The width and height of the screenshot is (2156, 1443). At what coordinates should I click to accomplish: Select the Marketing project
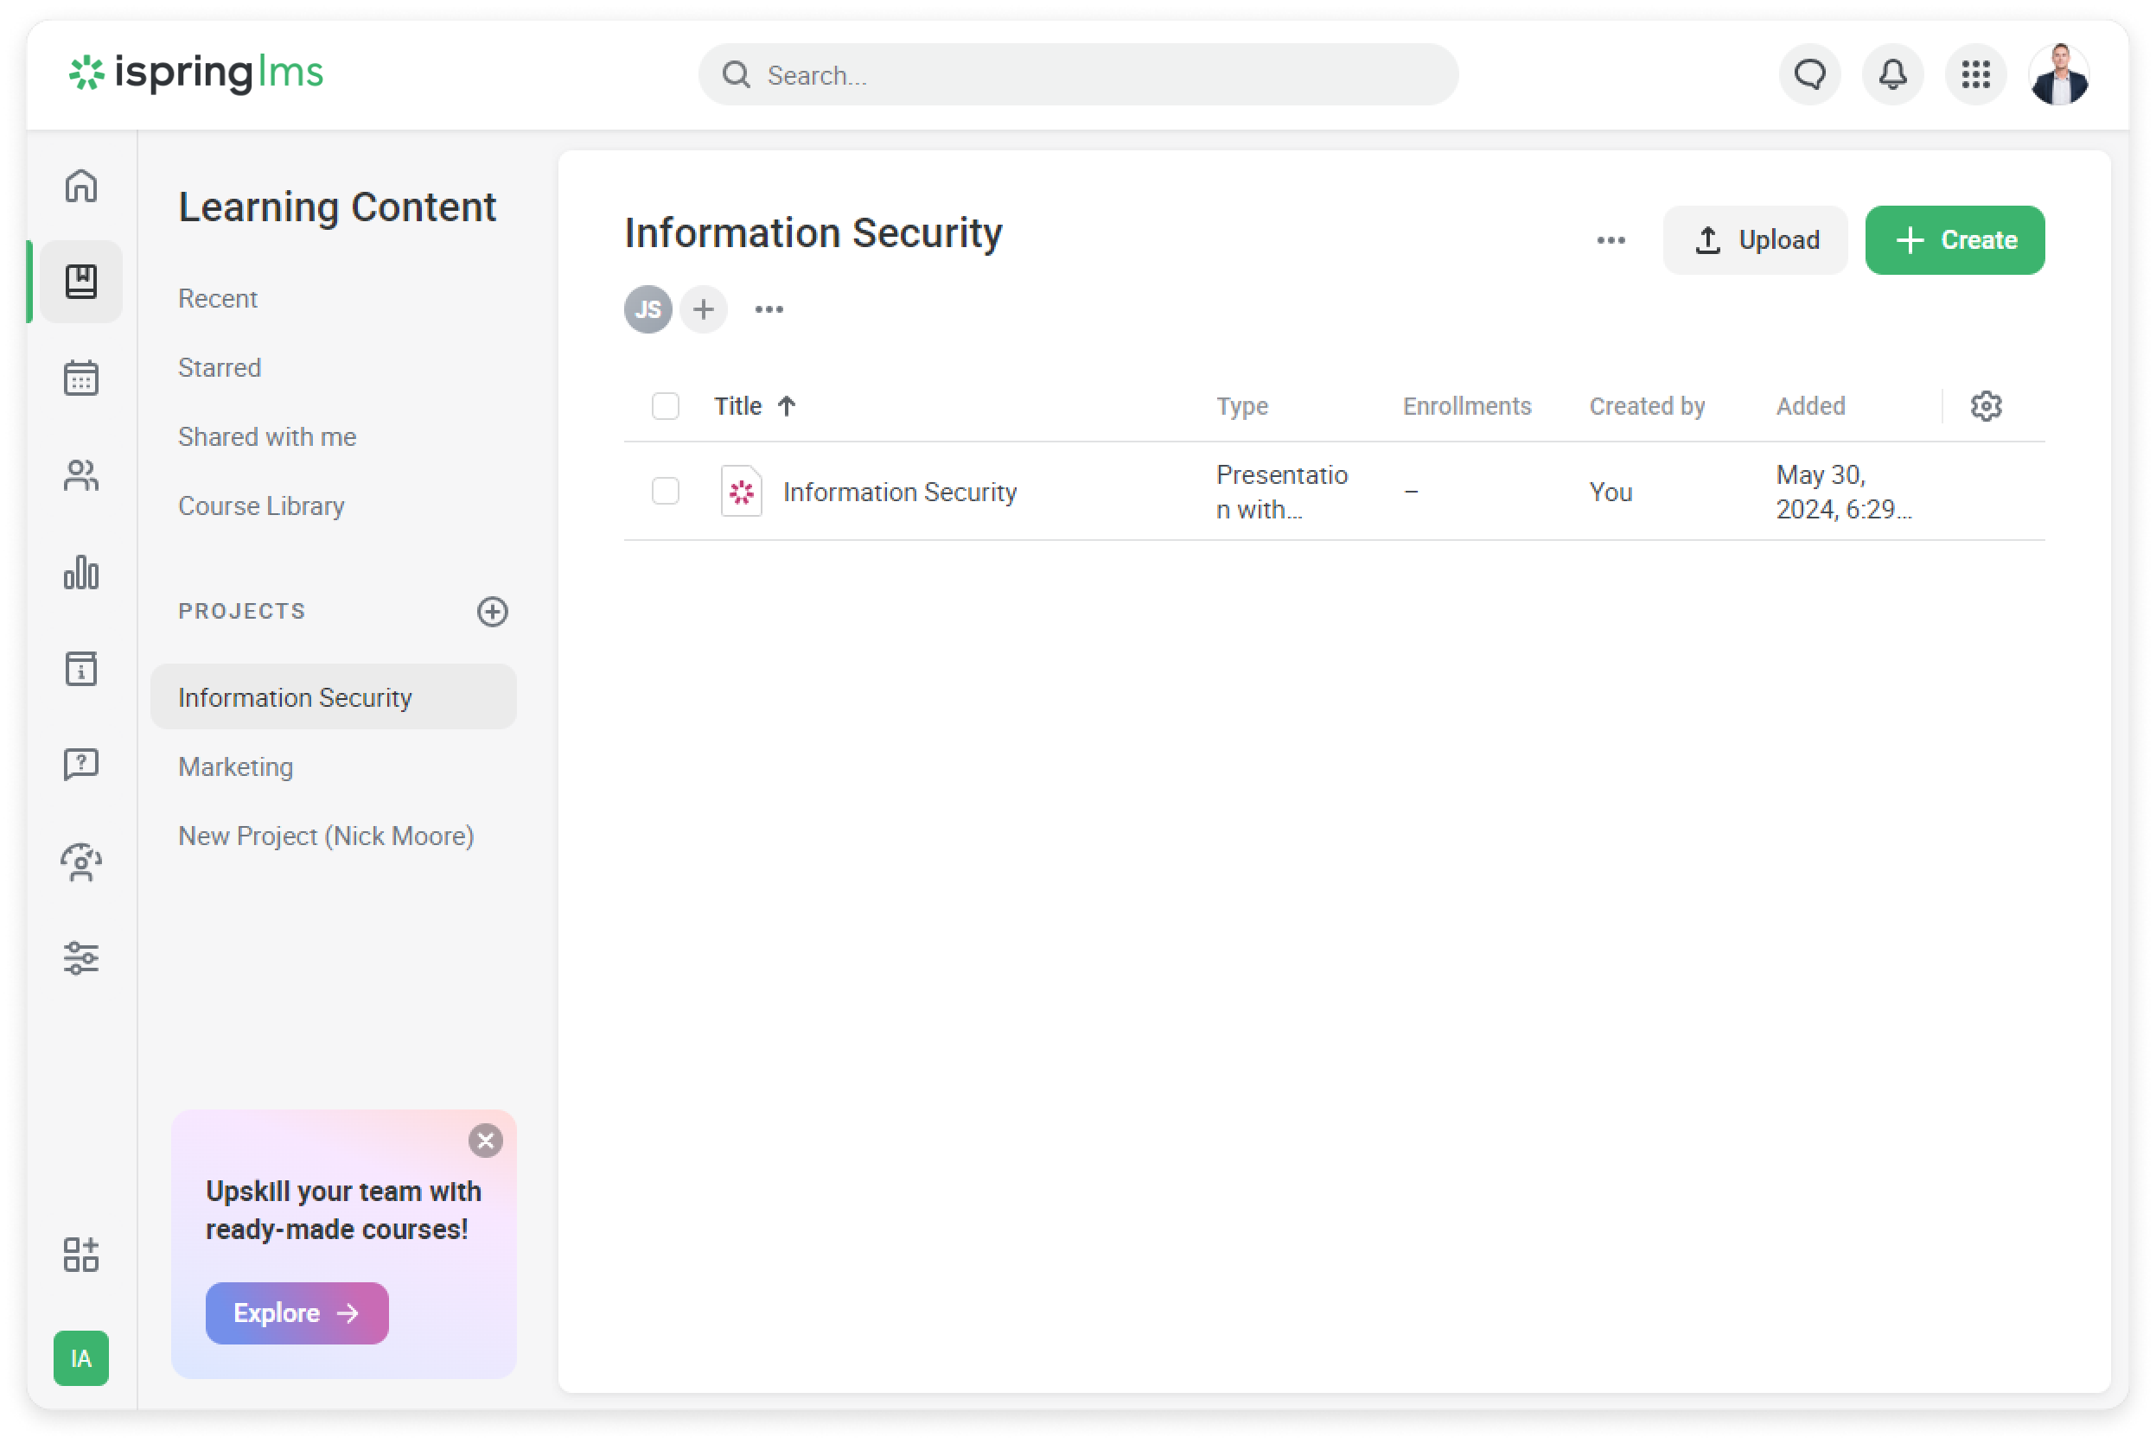236,766
